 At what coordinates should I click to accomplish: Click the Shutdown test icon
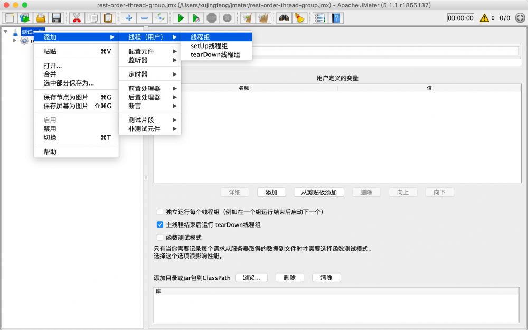[x=227, y=17]
